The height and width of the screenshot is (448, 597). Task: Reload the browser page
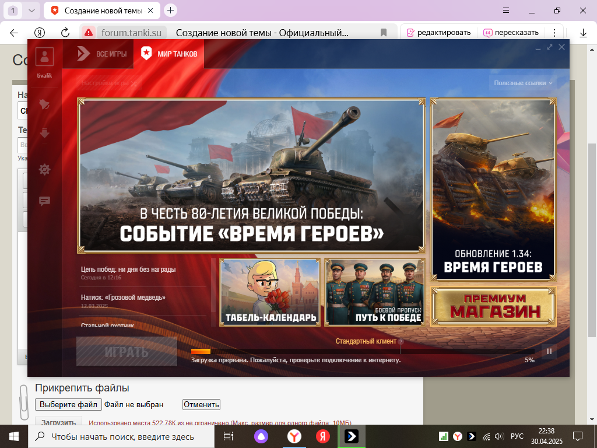(x=65, y=33)
